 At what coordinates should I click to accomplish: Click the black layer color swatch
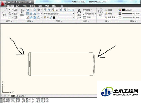click(x=54, y=17)
